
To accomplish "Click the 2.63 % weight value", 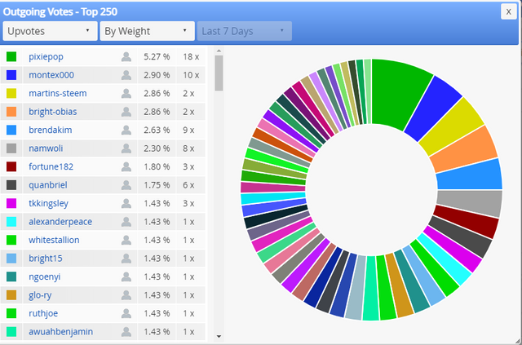I will pyautogui.click(x=157, y=130).
